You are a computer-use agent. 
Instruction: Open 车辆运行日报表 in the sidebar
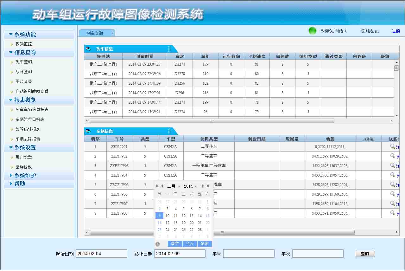pyautogui.click(x=30, y=119)
